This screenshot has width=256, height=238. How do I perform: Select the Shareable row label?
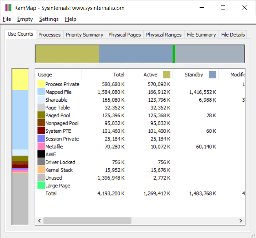point(56,100)
